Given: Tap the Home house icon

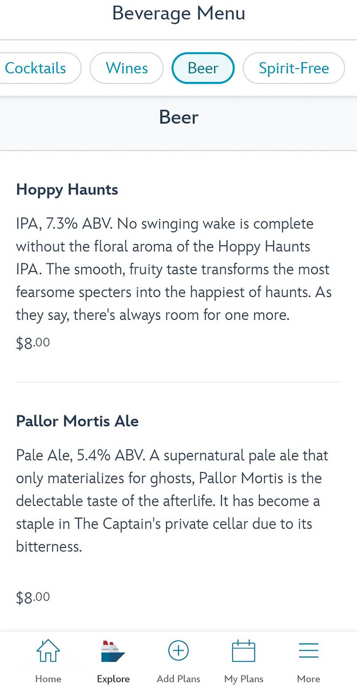Looking at the screenshot, I should 48,651.
